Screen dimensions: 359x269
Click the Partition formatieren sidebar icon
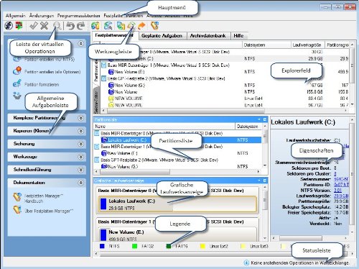pos(17,84)
